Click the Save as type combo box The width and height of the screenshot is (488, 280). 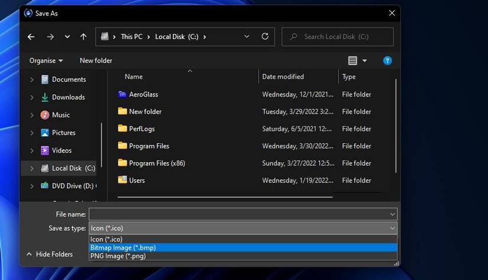tap(243, 228)
